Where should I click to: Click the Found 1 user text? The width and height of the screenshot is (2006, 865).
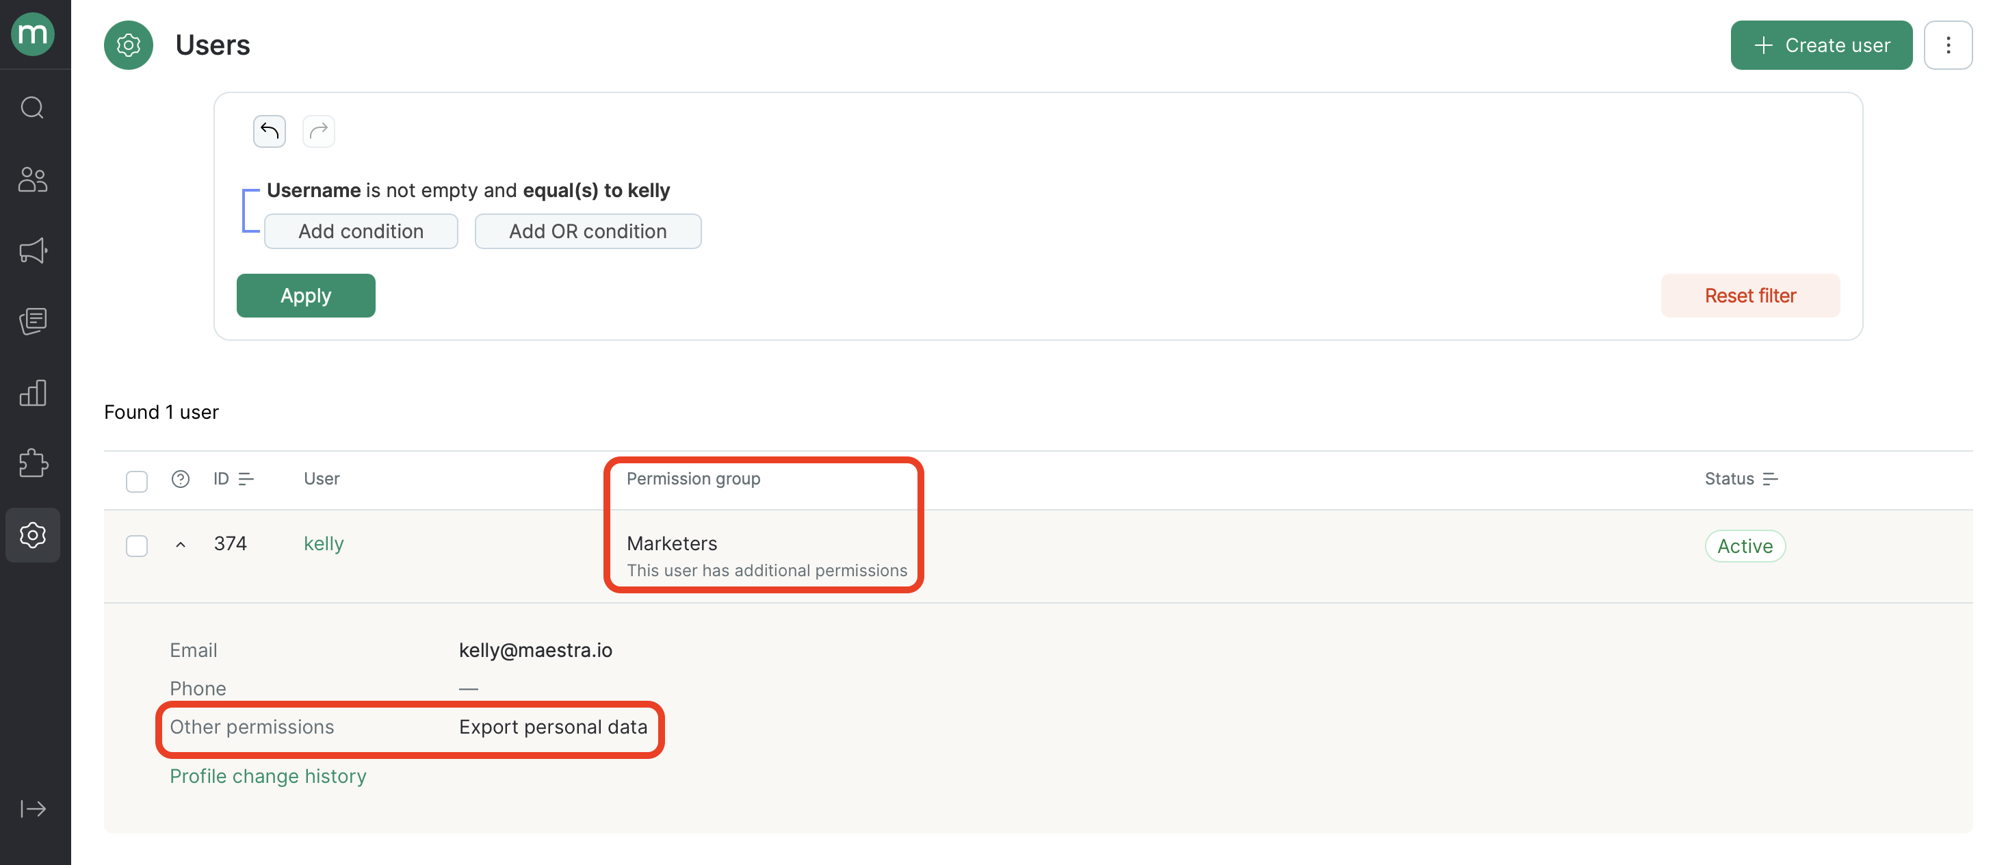(161, 412)
